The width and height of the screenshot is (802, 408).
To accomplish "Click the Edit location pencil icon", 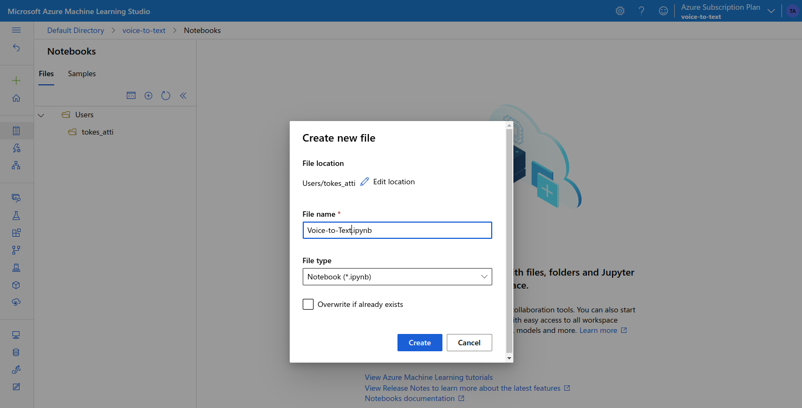I will [x=364, y=182].
